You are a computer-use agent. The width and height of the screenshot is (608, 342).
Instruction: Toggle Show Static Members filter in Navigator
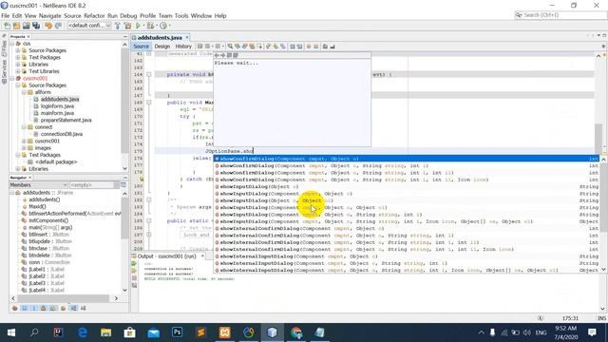point(34,308)
